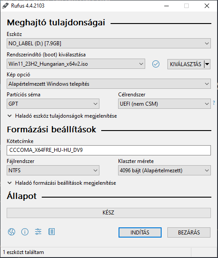Click the Kötetcímke volume label field

point(109,150)
